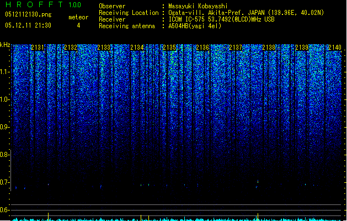This screenshot has width=347, height=221.
Task: Click the A504HB(yagi 4el) antenna text
Action: pos(195,26)
